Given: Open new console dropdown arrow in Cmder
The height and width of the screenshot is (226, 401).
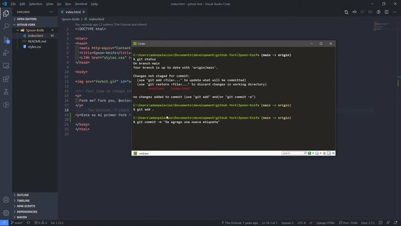Looking at the screenshot, I should point(313,153).
